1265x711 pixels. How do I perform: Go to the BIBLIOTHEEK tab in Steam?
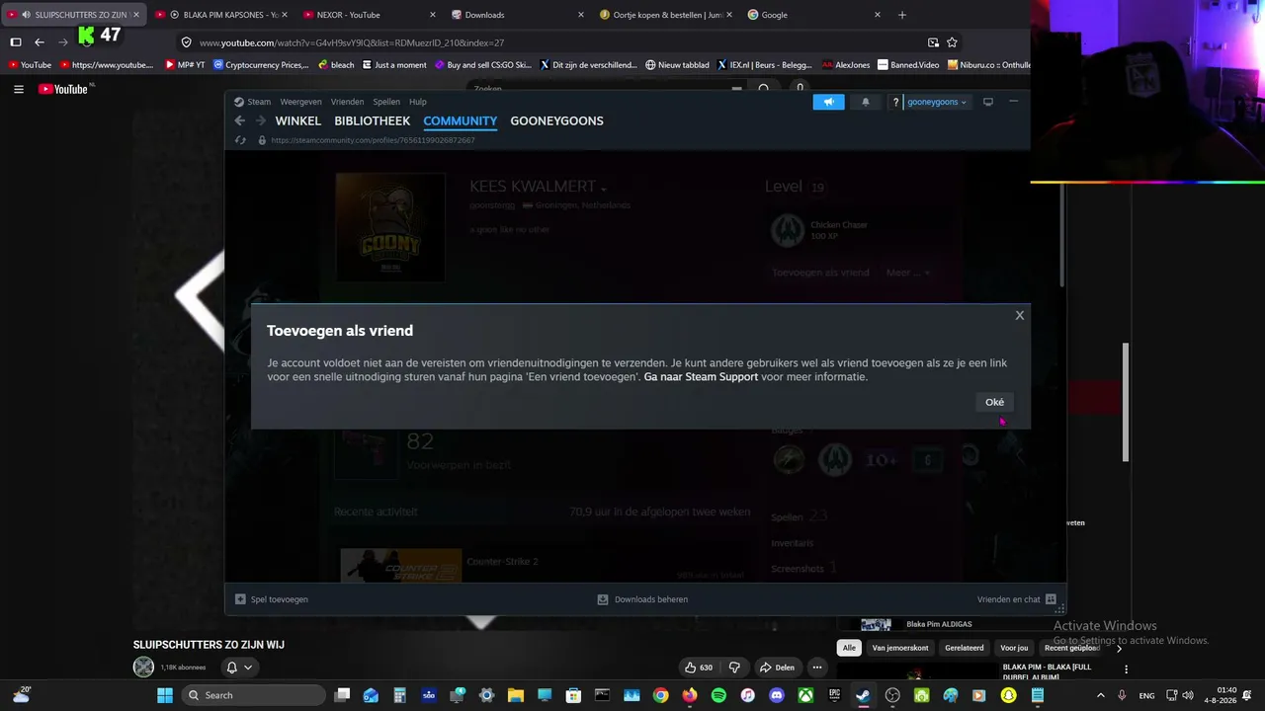[x=372, y=121]
